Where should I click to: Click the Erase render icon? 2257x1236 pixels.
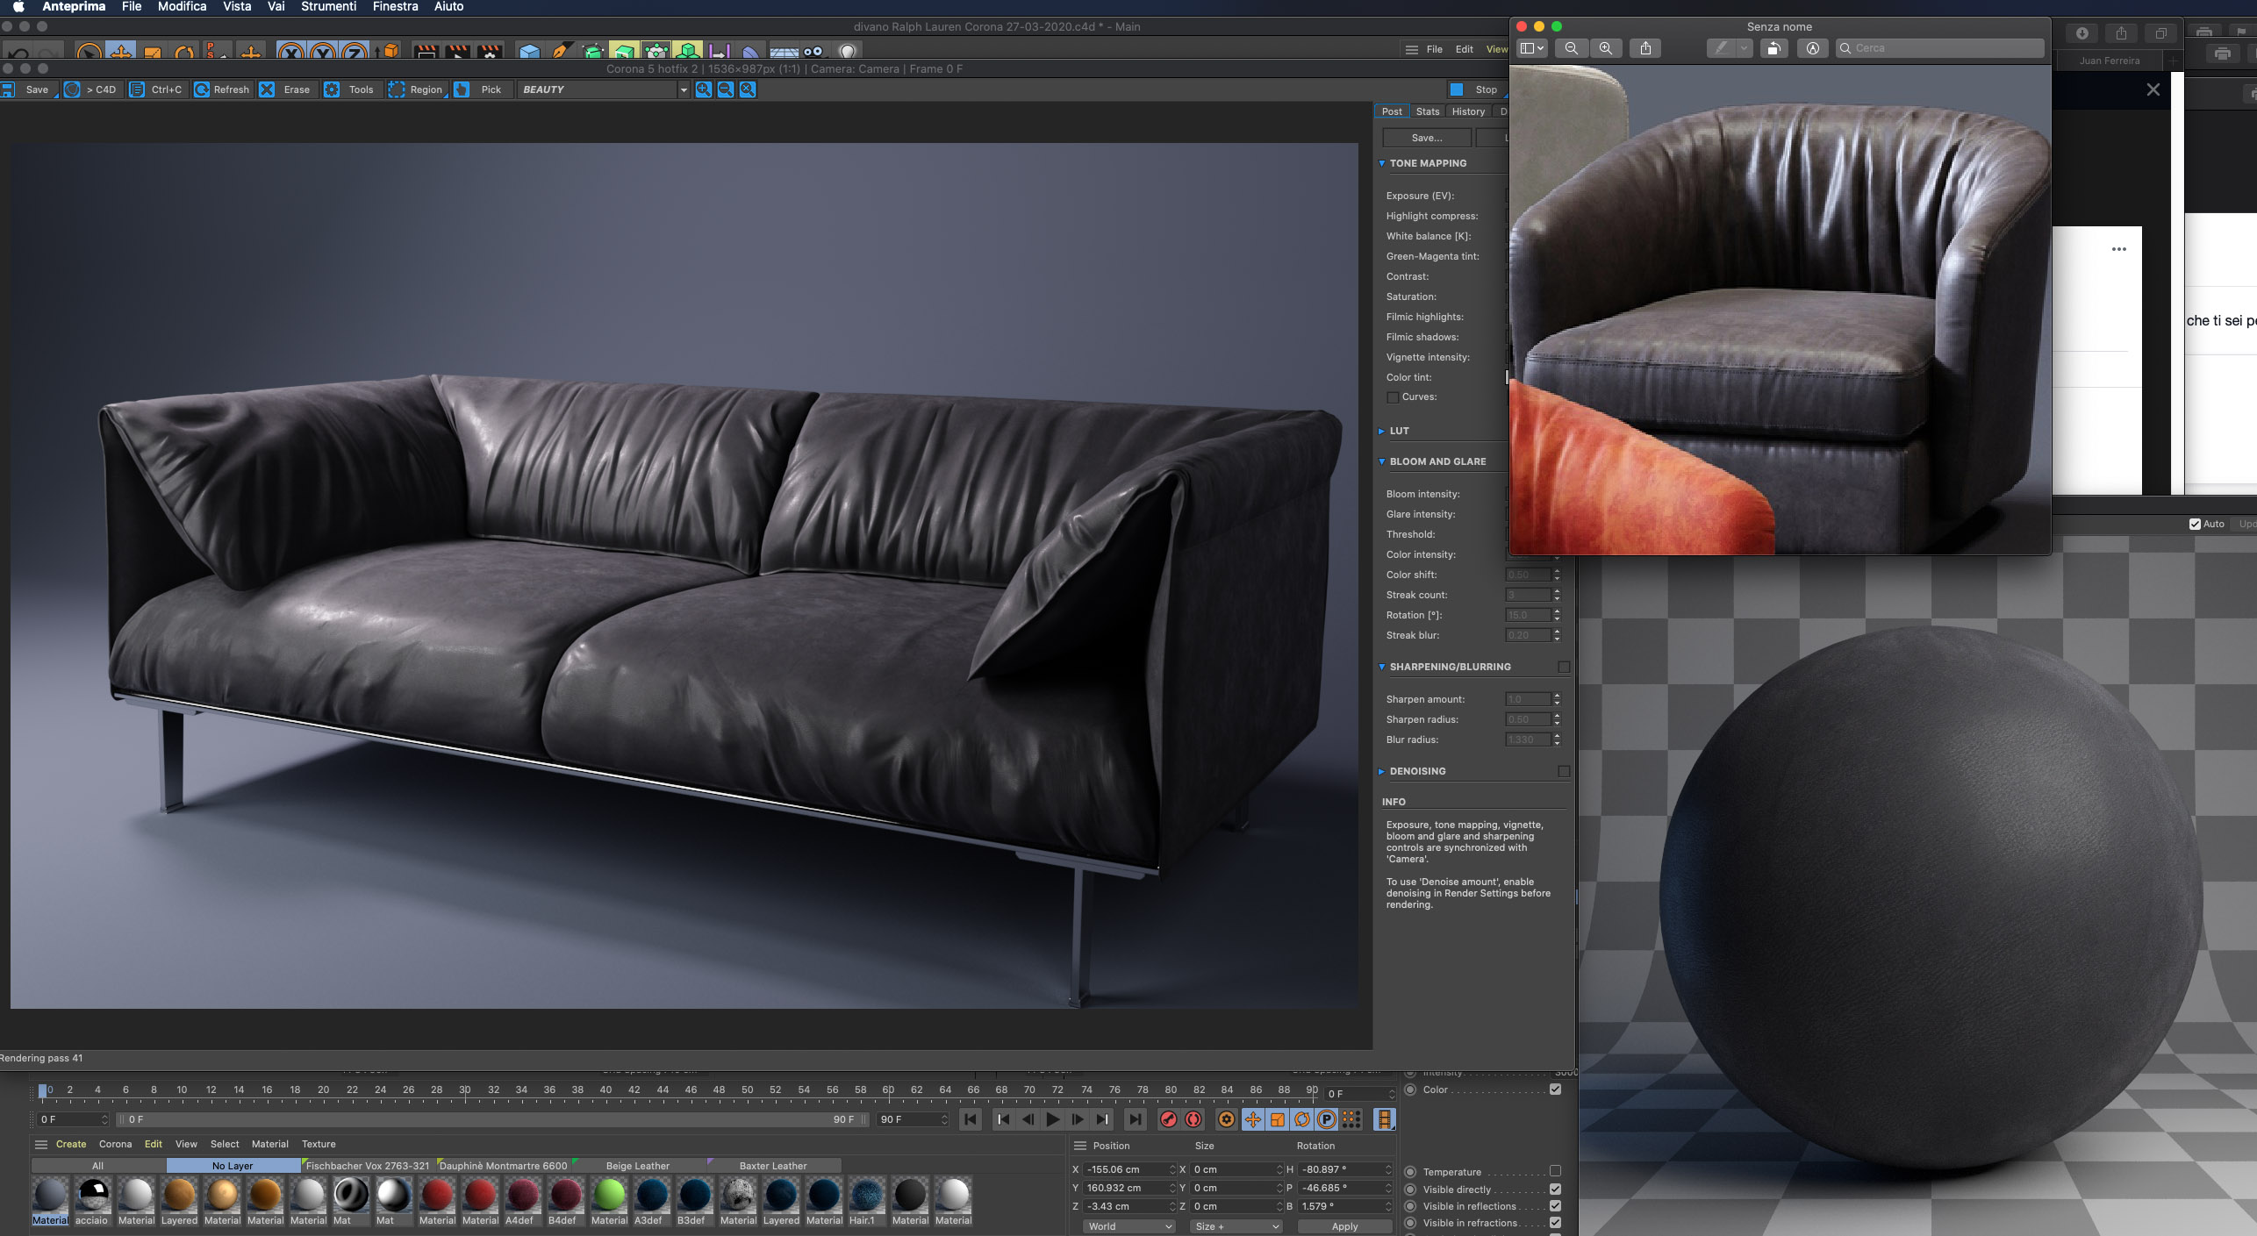pyautogui.click(x=267, y=89)
